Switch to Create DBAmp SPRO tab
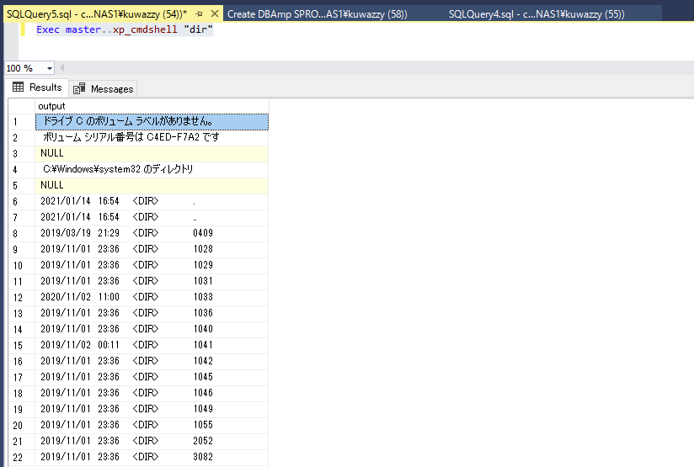The image size is (694, 467). 318,14
